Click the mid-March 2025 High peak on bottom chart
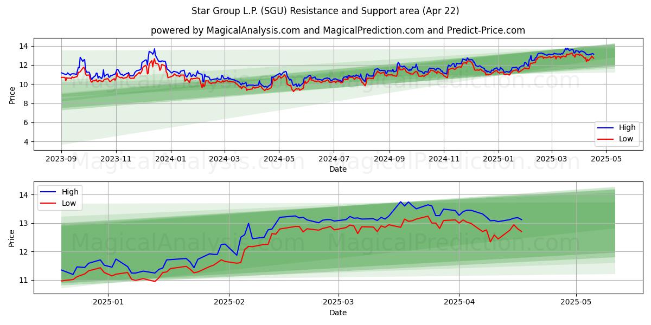The height and width of the screenshot is (325, 651). coord(401,202)
